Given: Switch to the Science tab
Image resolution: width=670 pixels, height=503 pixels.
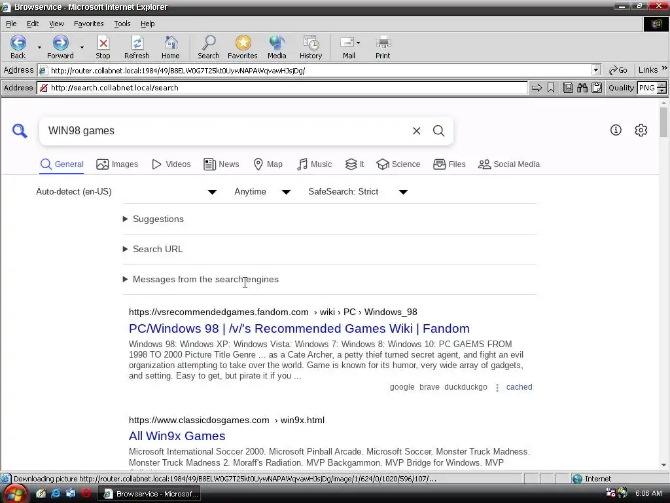Looking at the screenshot, I should point(398,164).
